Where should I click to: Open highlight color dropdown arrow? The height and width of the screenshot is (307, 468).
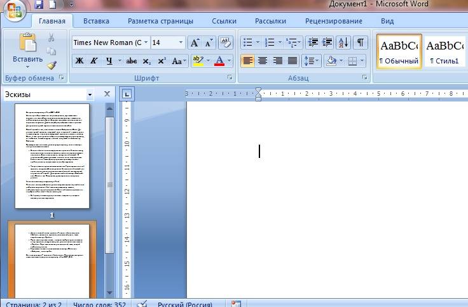(208, 61)
